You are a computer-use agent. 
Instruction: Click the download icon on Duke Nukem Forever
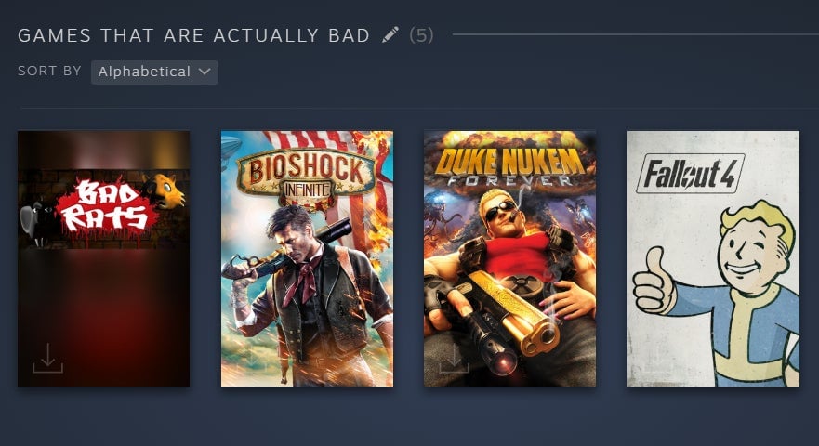(x=454, y=359)
